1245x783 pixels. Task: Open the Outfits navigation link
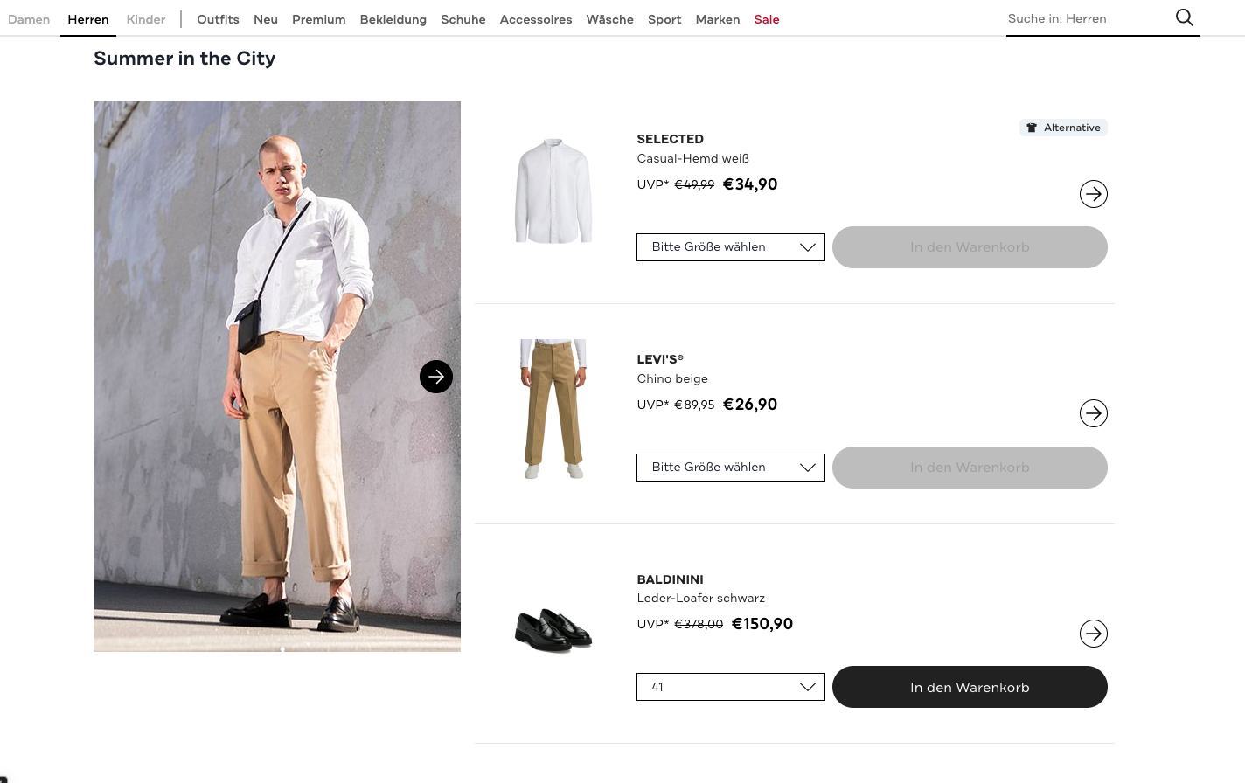(x=218, y=19)
